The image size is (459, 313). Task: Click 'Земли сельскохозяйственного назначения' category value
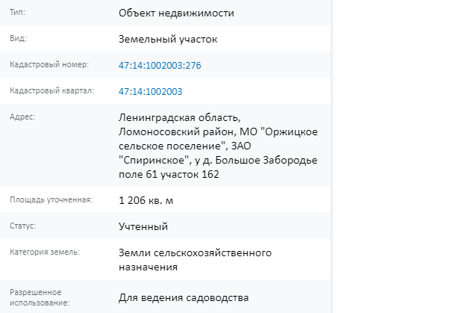click(195, 260)
